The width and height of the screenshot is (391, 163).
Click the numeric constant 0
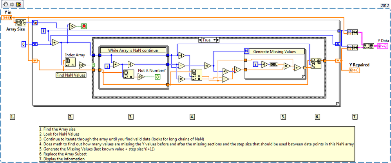pyautogui.click(x=24, y=44)
